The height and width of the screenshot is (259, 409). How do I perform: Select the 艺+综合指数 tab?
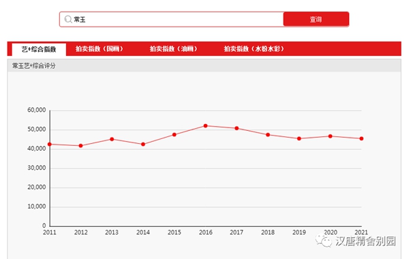[x=39, y=49]
